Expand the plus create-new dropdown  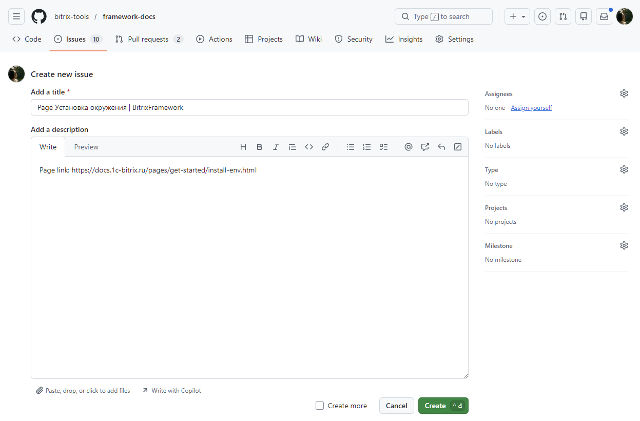point(517,16)
